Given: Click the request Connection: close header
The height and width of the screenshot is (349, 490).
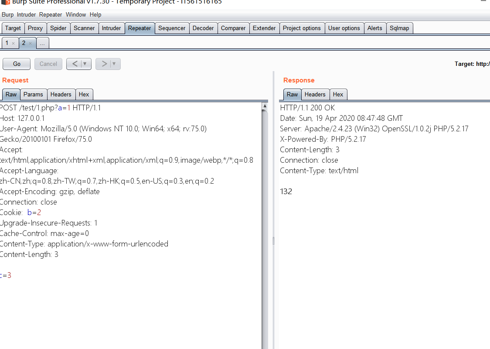Looking at the screenshot, I should 28,202.
